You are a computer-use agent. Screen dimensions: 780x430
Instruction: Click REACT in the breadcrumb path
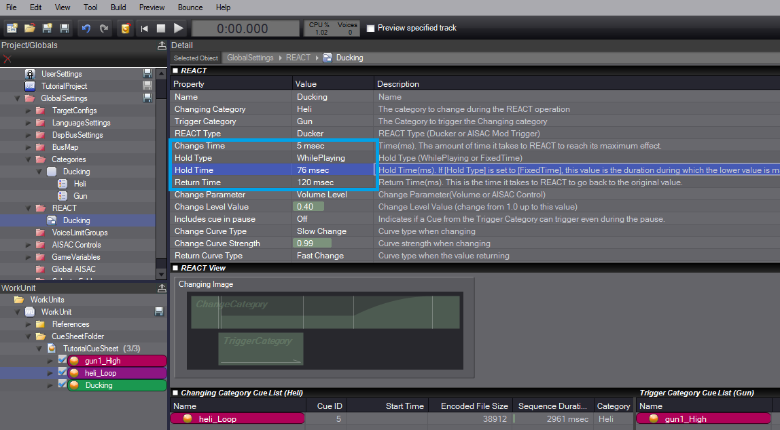[298, 58]
